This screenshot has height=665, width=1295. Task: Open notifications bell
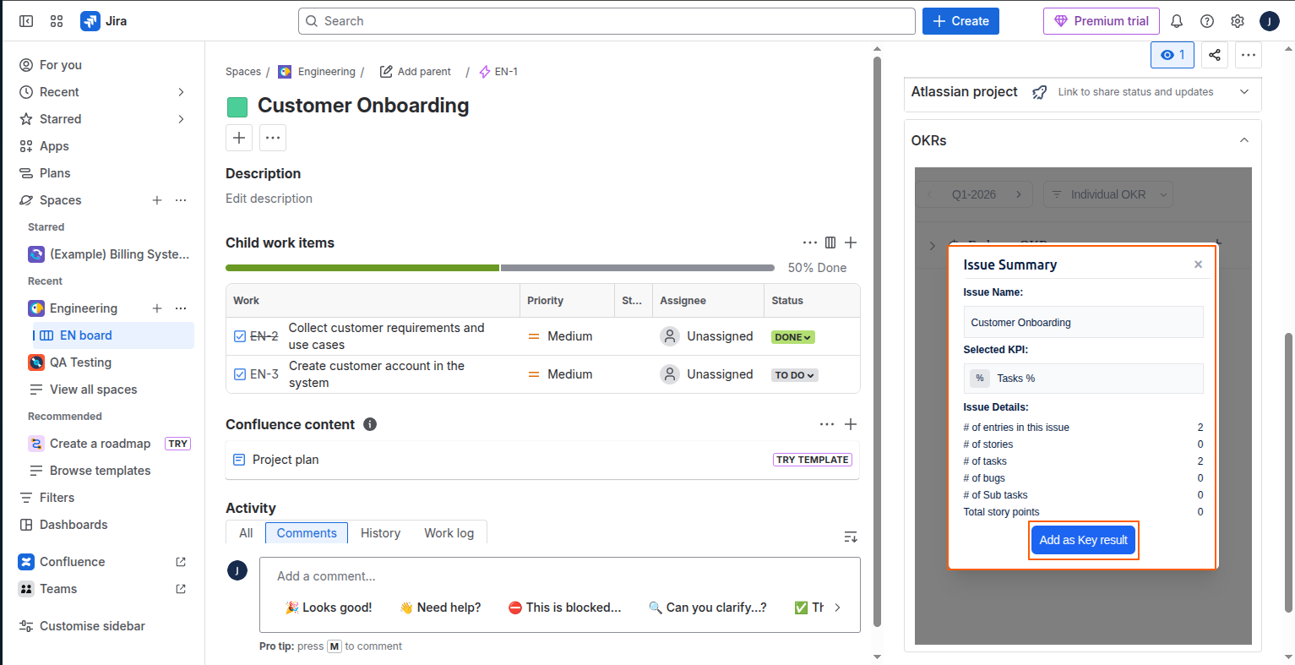click(1177, 21)
